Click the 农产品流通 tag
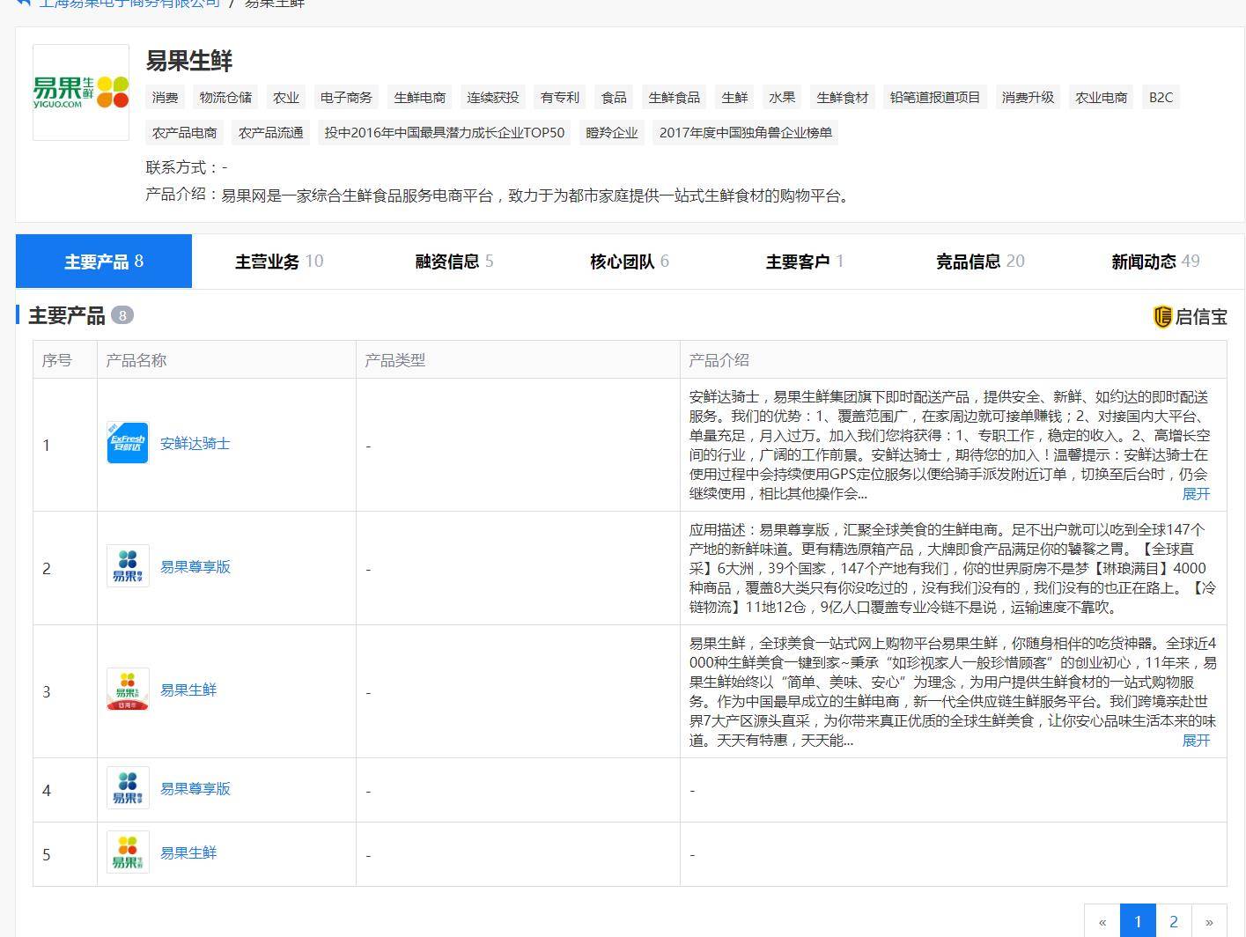The height and width of the screenshot is (937, 1246). tap(270, 132)
